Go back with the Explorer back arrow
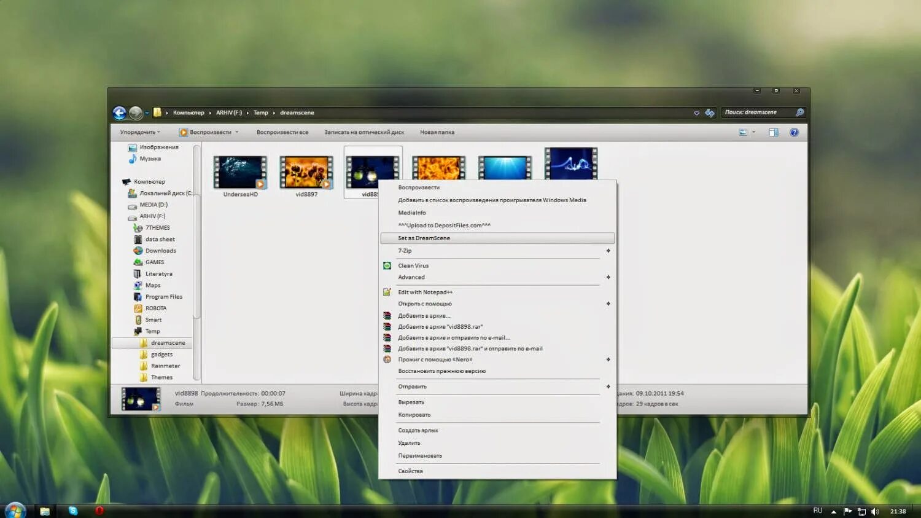The height and width of the screenshot is (518, 921). click(x=119, y=113)
